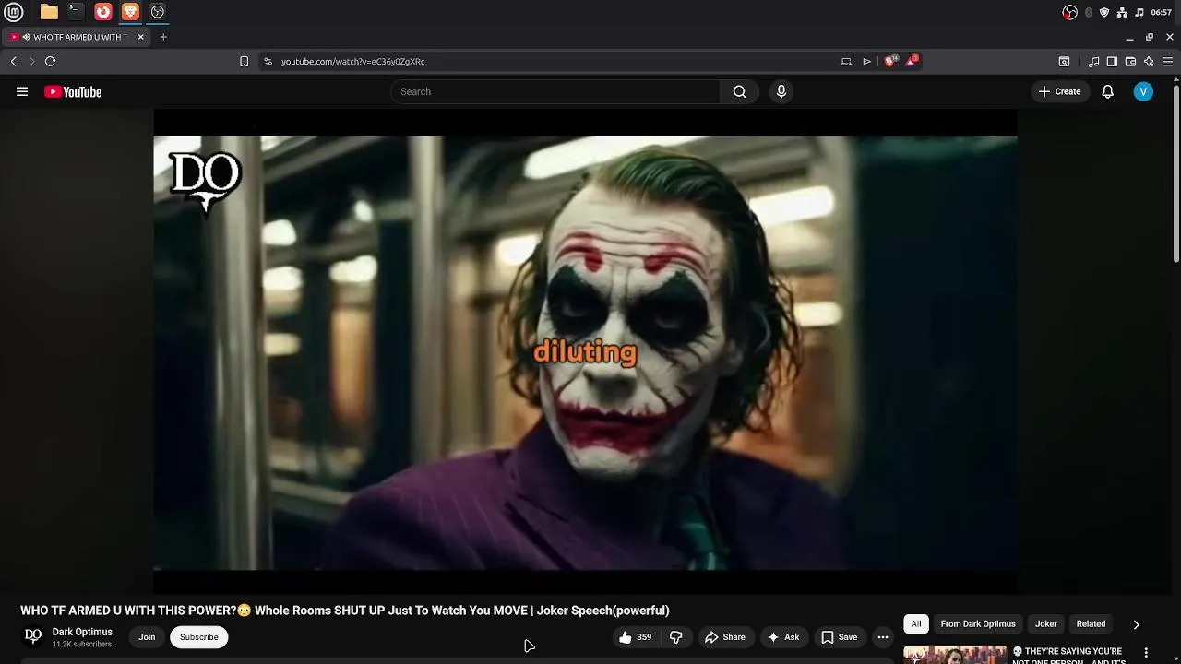Subscribe to Dark Optimus channel
Viewport: 1181px width, 664px height.
[x=199, y=637]
